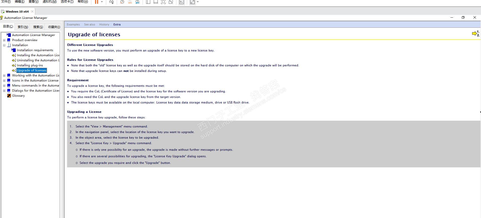The image size is (481, 218).
Task: Click the book icon beside Menu commands
Action: (x=9, y=85)
